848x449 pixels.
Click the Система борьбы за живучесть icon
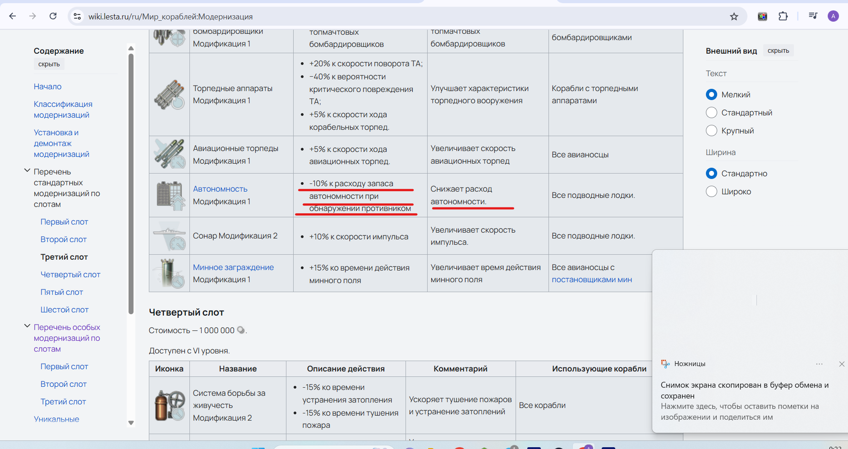click(x=170, y=405)
